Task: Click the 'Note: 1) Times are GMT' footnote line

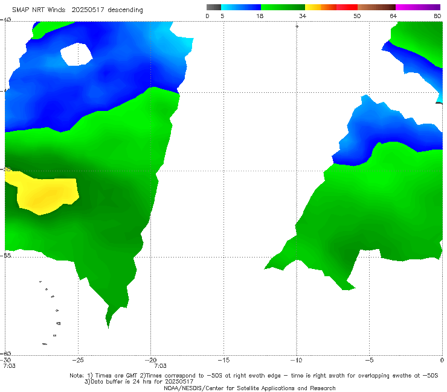Action: coord(254,376)
